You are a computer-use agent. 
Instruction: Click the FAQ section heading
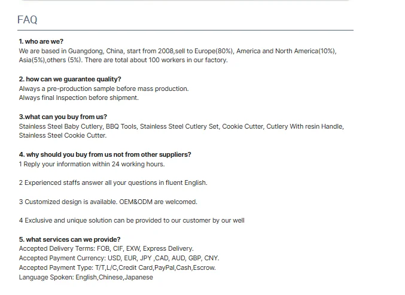[x=28, y=20]
